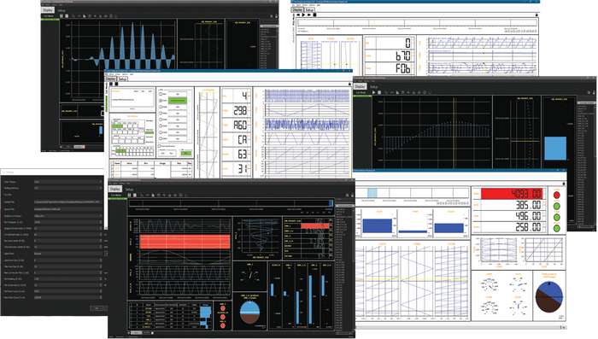Click Cal Mode in the bottom dark window
Image resolution: width=598 pixels, height=339 pixels.
[x=115, y=196]
